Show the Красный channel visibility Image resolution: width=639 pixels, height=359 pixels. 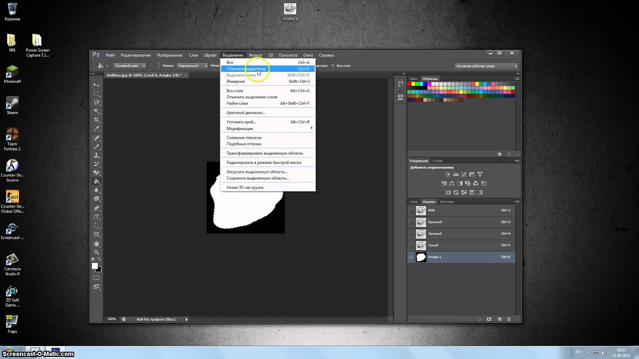click(x=411, y=222)
